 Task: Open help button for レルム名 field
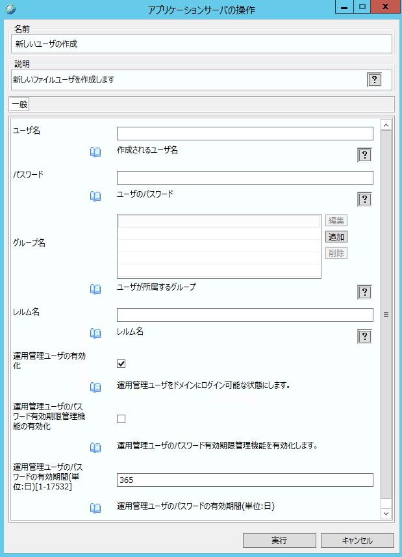tap(364, 336)
